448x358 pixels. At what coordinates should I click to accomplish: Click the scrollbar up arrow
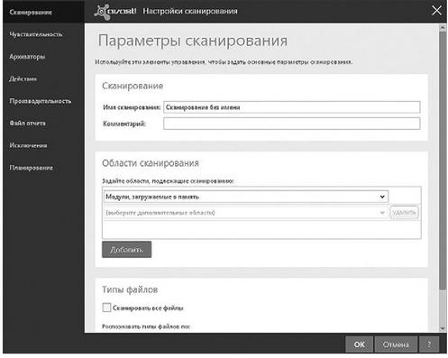click(x=443, y=28)
